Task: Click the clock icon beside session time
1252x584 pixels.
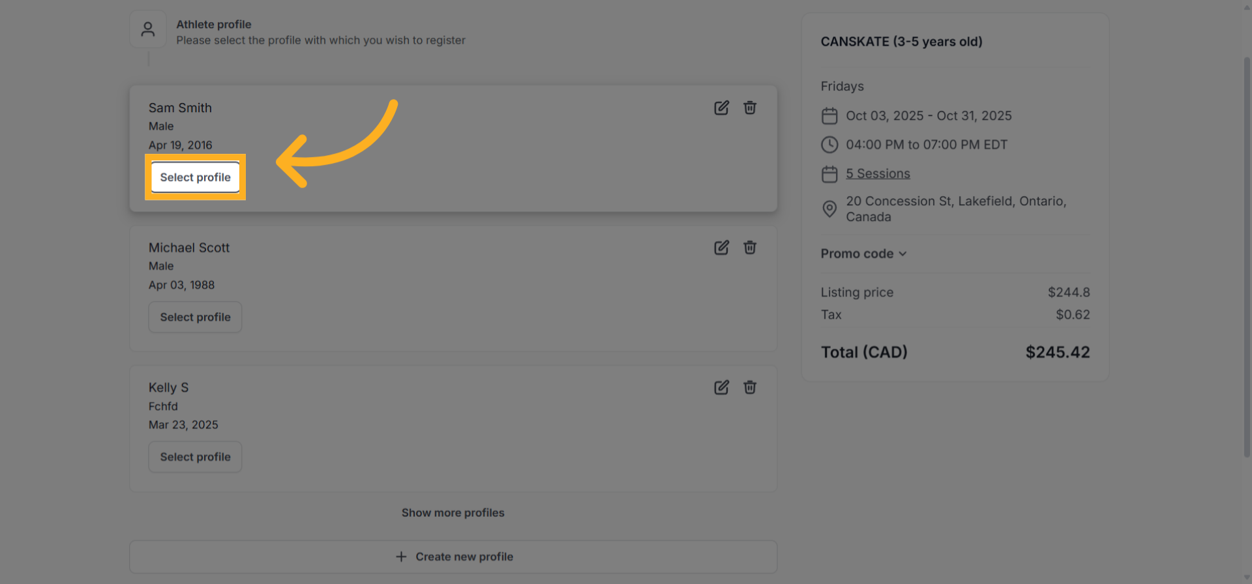Action: 829,145
